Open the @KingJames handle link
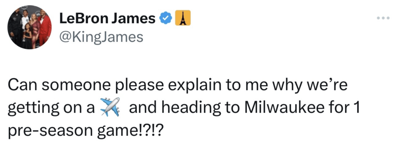Screen dimensions: 396x146 (101, 37)
